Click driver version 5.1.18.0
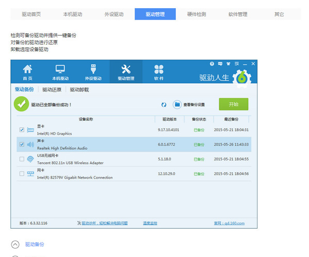309x257 pixels. [x=164, y=159]
